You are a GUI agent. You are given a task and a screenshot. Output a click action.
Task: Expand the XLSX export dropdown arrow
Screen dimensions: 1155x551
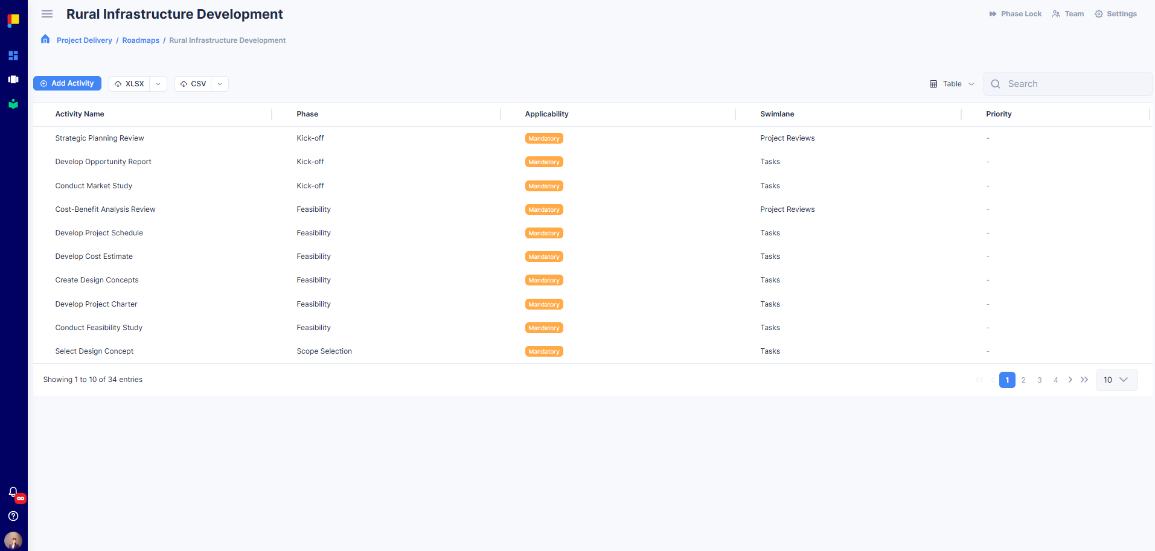(x=158, y=83)
